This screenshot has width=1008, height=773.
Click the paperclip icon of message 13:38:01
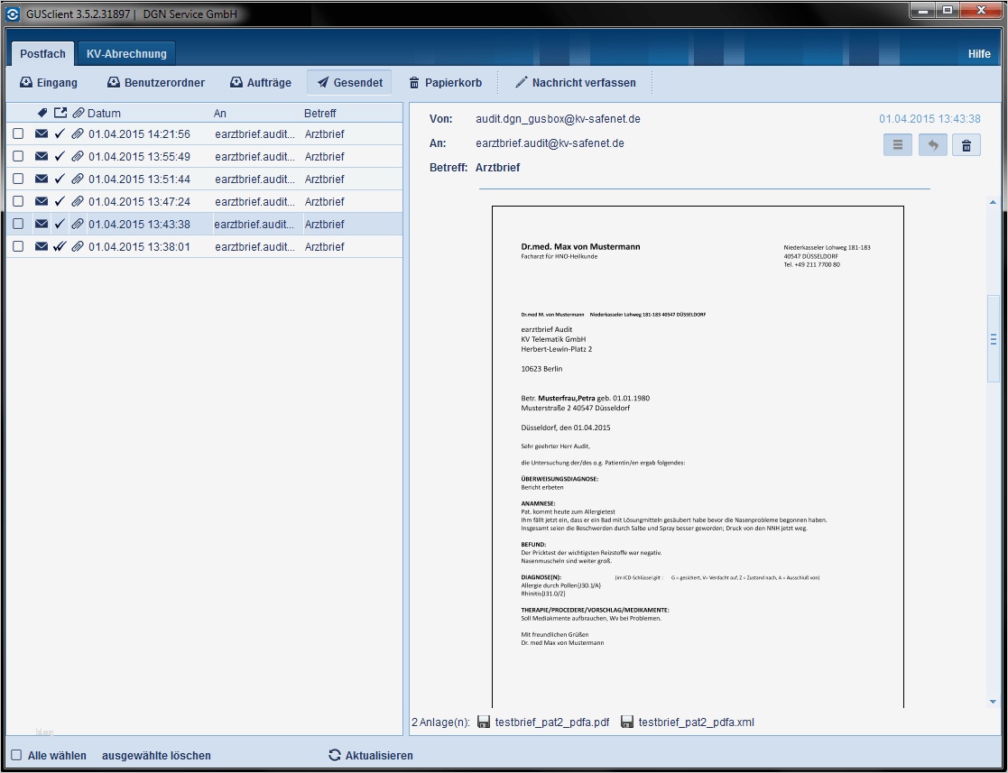pos(77,246)
